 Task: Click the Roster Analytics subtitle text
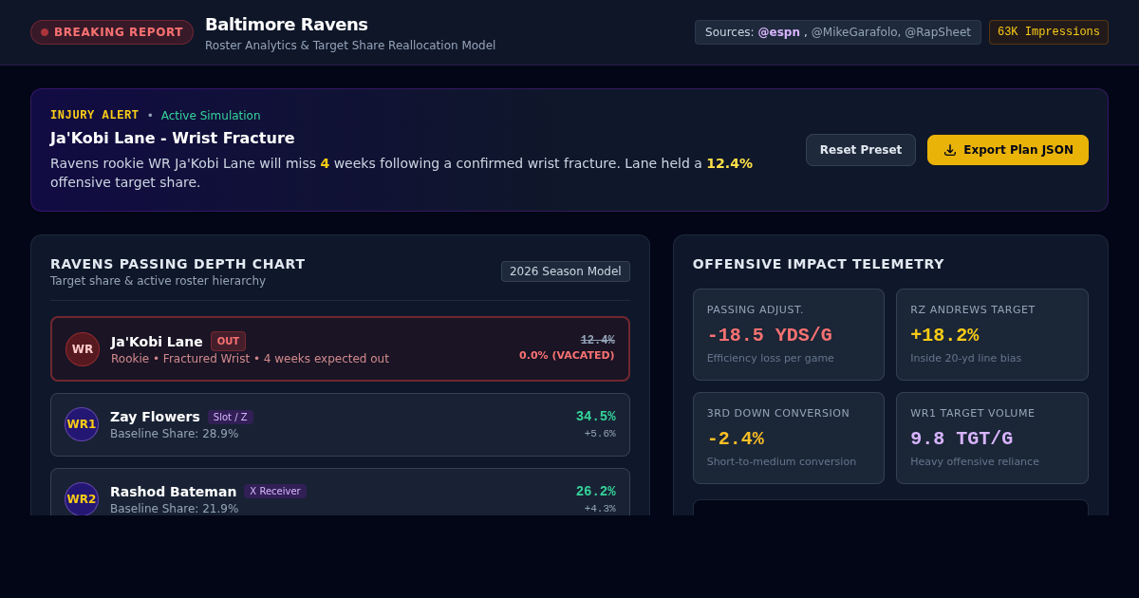pos(350,46)
